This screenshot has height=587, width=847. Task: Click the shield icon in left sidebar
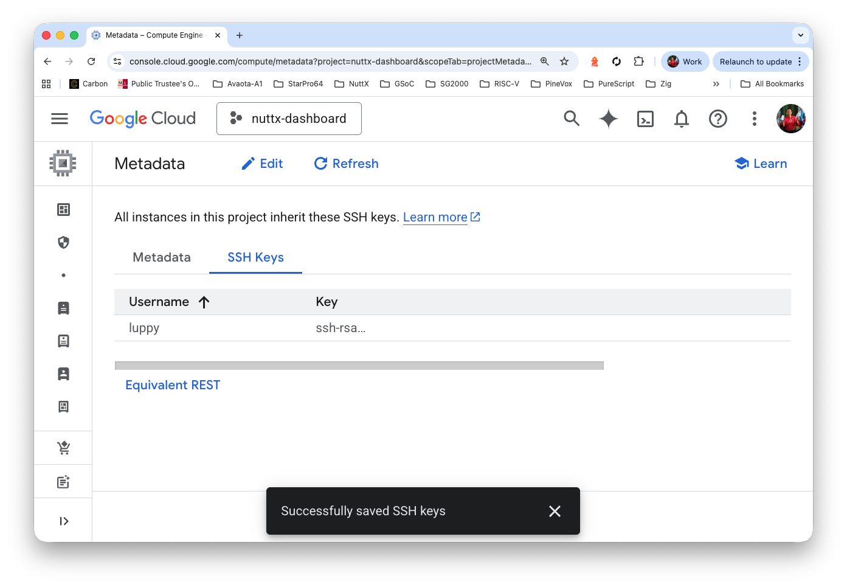(63, 242)
